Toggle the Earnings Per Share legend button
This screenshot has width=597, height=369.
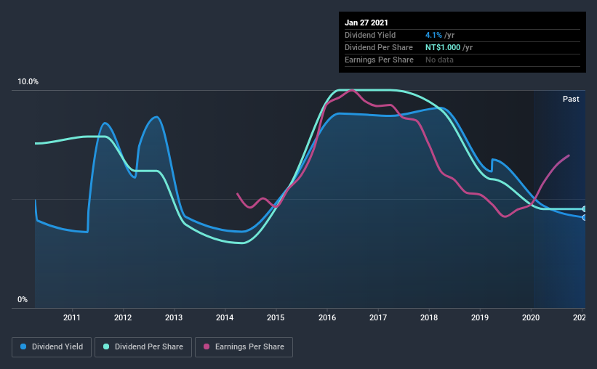pos(244,347)
